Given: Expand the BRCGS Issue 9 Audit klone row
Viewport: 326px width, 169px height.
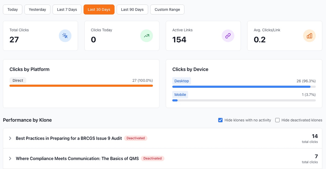Looking at the screenshot, I should pyautogui.click(x=10, y=138).
